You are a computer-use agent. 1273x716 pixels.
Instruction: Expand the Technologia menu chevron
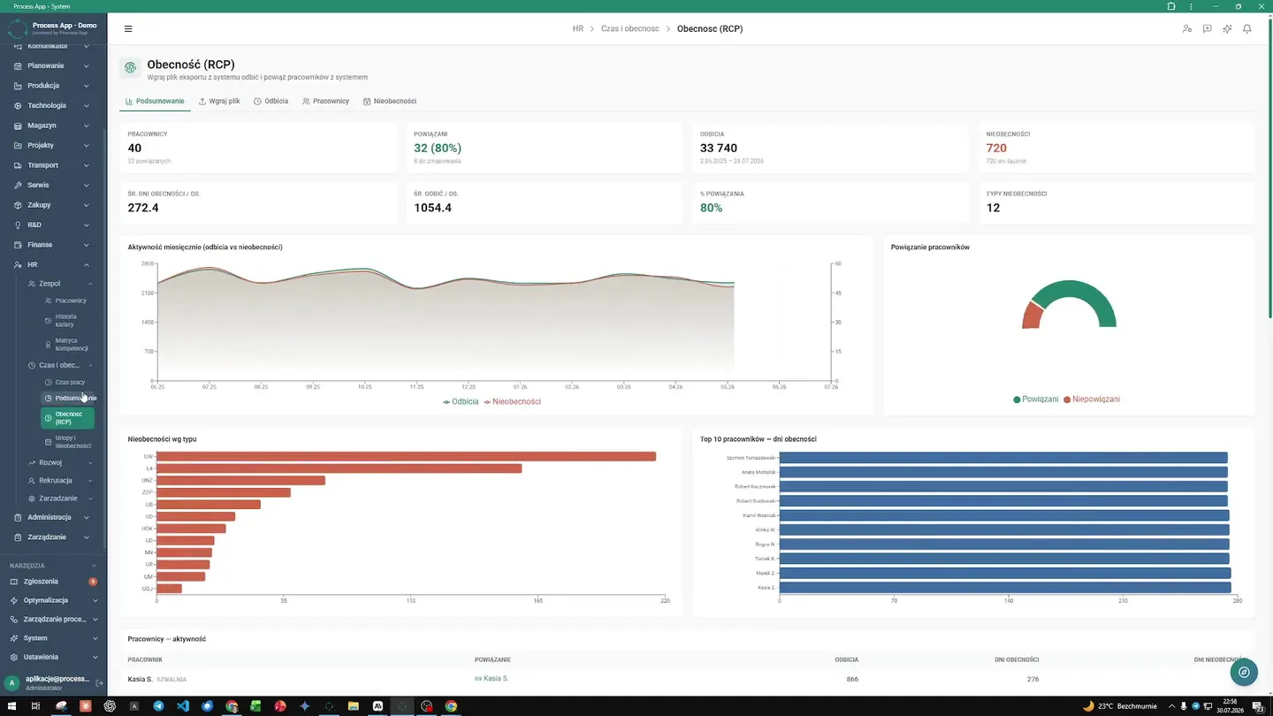pos(87,105)
